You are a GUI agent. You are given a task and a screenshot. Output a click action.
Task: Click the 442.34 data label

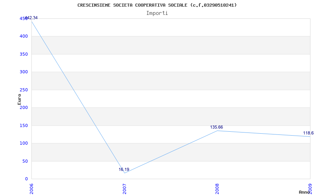[31, 18]
